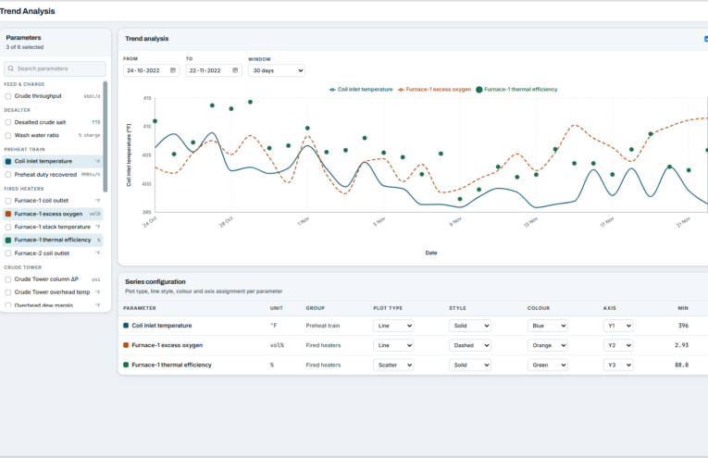Check the Furnace-1 stack temperature parameter

(8, 227)
